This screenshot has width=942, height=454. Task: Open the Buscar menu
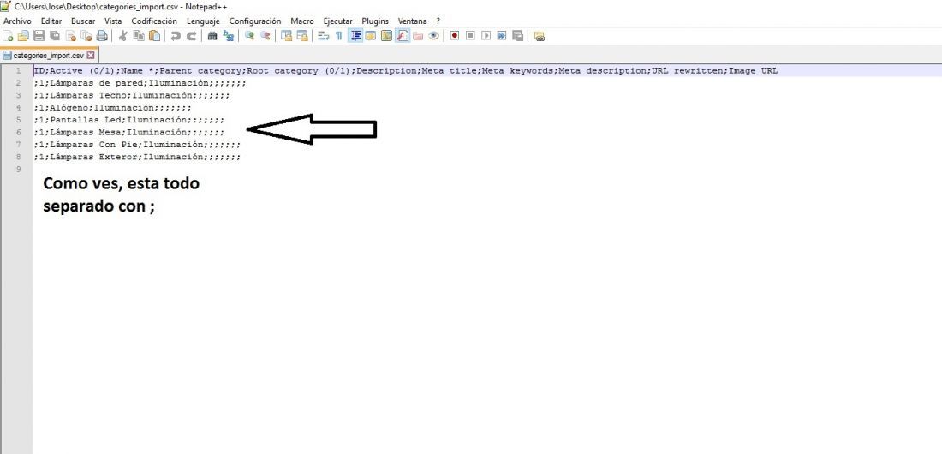(83, 21)
